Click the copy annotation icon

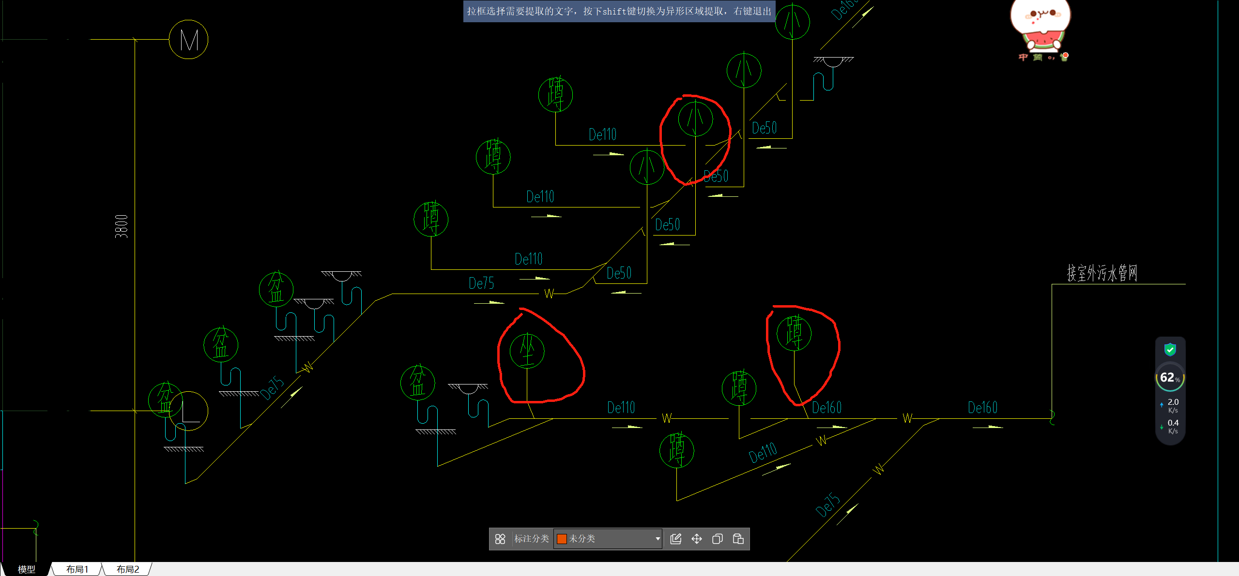pyautogui.click(x=717, y=539)
